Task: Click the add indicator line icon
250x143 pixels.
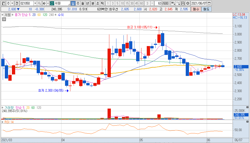Action: (178, 3)
